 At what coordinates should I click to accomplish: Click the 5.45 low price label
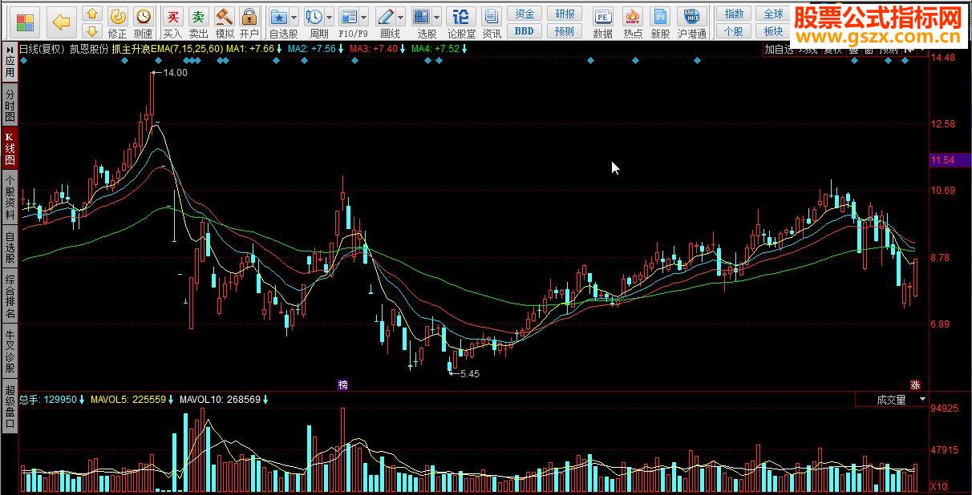pos(470,373)
